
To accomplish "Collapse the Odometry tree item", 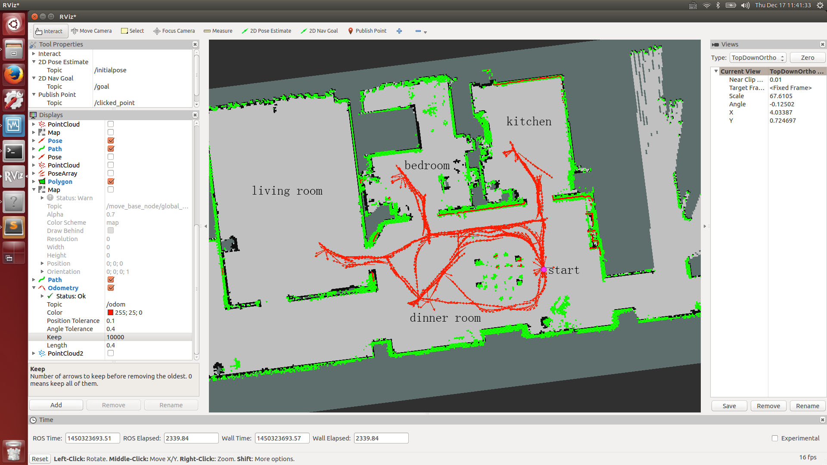I will (x=34, y=288).
